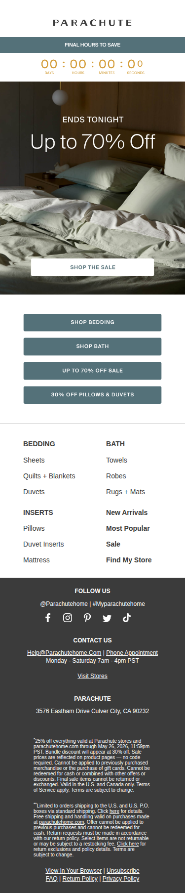This screenshot has height=893, width=185.
Task: Visit Pinterest via the footer icon
Action: pos(87,618)
